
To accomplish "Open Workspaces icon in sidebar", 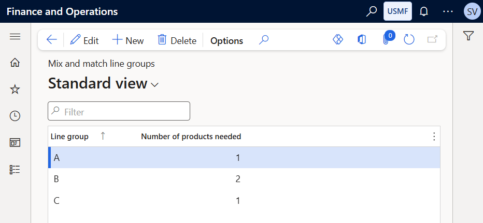I will tap(15, 142).
